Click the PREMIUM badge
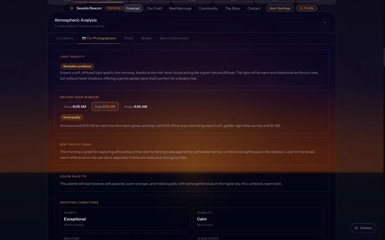 tap(114, 8)
